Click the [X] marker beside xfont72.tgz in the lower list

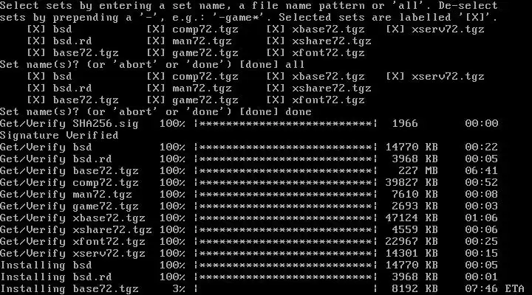coord(276,100)
